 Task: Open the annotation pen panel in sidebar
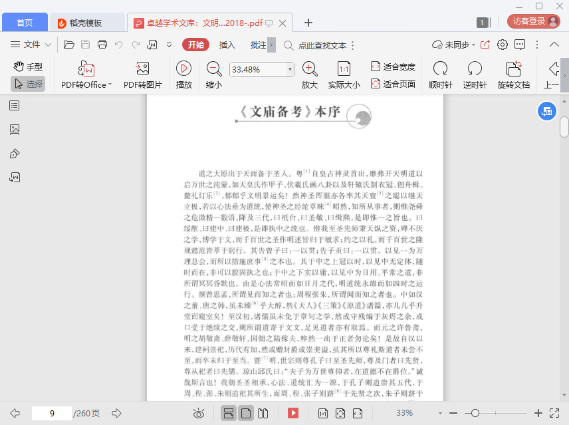pyautogui.click(x=15, y=154)
